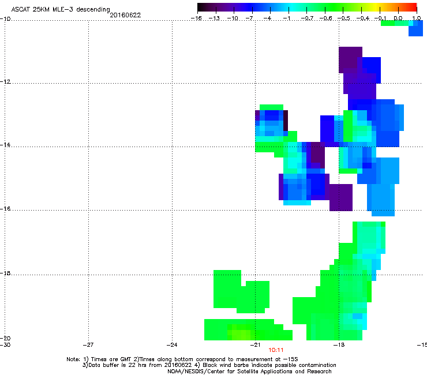Click the latitude label -16
The height and width of the screenshot is (375, 427).
5,209
